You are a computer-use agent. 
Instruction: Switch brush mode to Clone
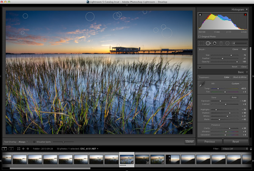(x=235, y=49)
